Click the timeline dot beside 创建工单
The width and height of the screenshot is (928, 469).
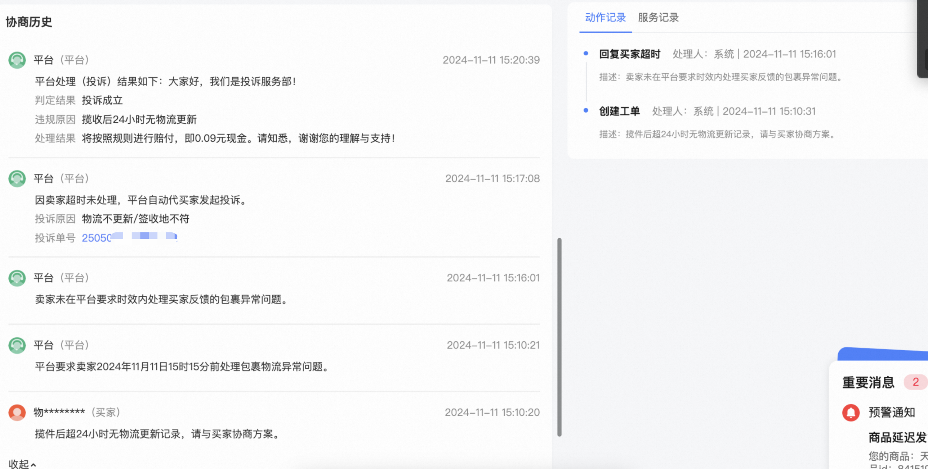(585, 111)
